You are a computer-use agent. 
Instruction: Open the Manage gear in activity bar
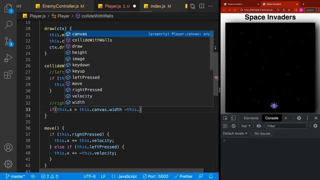click(8, 164)
